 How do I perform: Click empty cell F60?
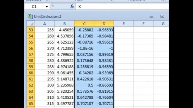tap(144, 73)
